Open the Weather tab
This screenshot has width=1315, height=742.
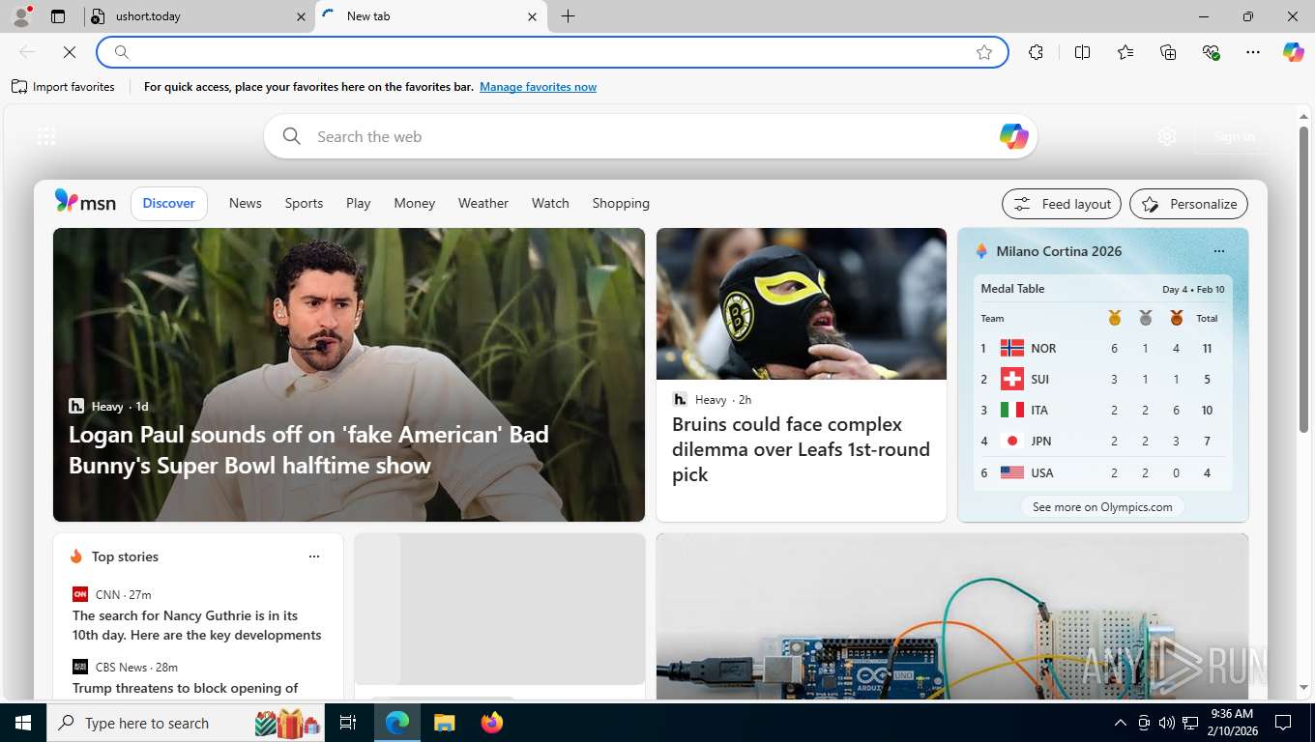coord(483,203)
